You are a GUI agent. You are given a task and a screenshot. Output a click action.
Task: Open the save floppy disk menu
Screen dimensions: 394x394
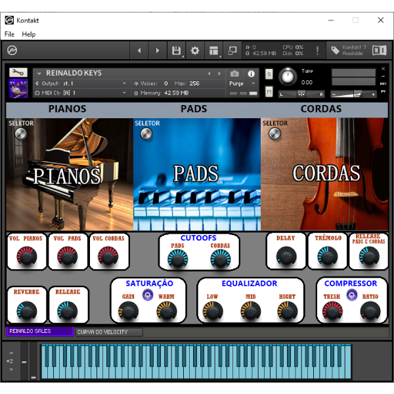[177, 51]
